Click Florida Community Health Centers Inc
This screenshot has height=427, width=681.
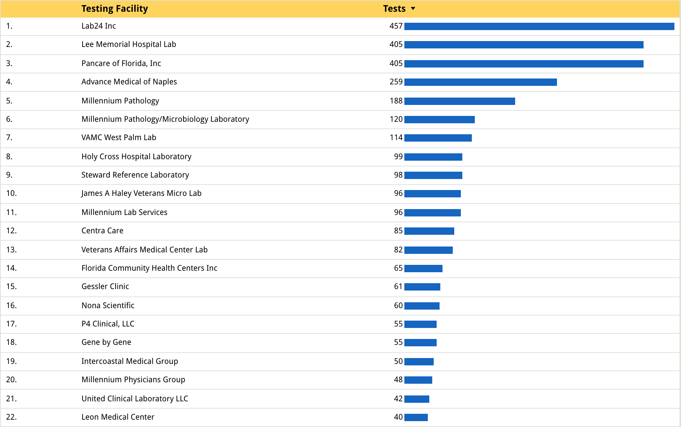tap(149, 268)
